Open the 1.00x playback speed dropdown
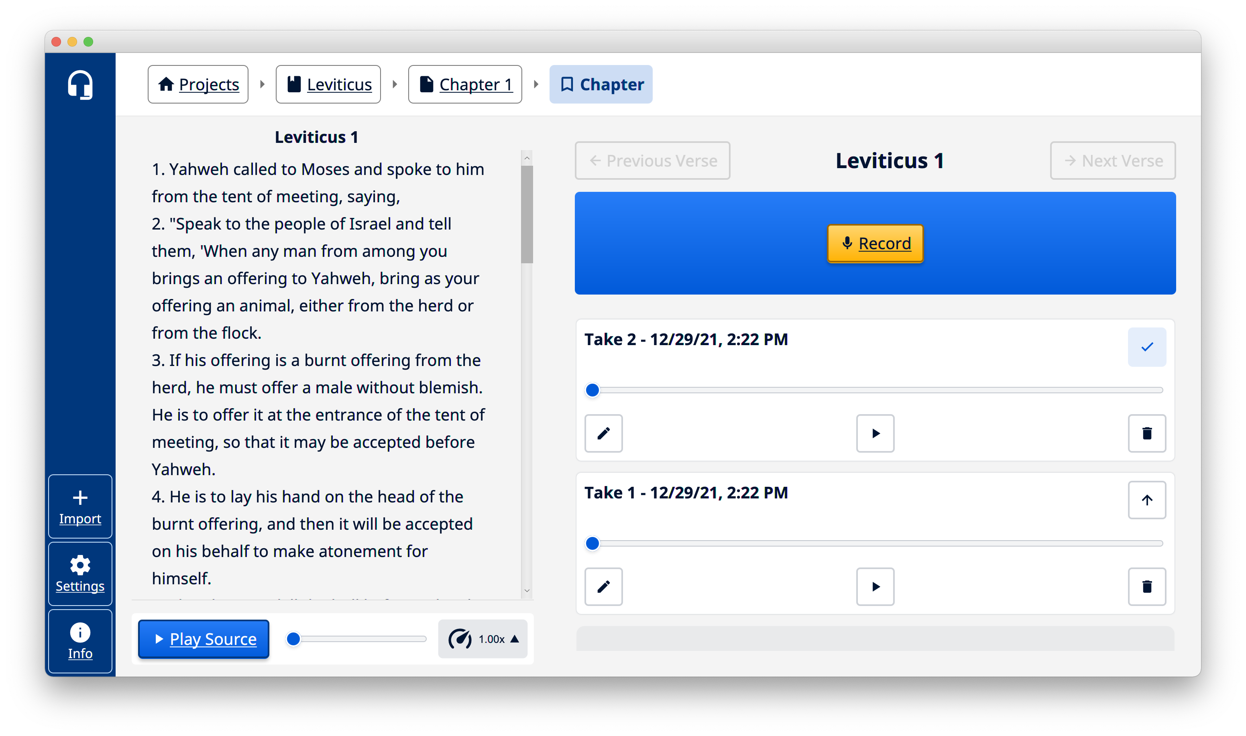Viewport: 1246px width, 736px height. coord(483,639)
